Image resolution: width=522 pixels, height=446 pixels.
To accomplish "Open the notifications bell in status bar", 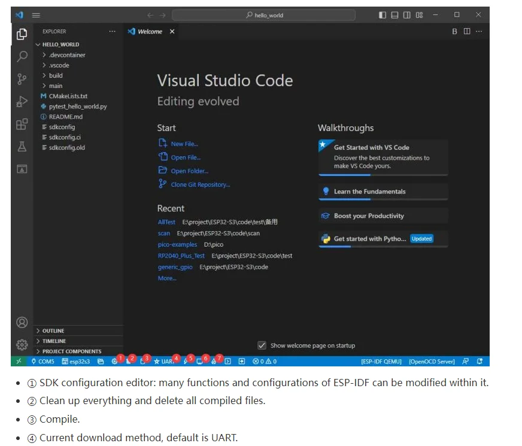I will point(479,362).
